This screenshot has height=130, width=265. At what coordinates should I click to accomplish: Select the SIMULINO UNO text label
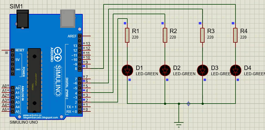pos(24,122)
